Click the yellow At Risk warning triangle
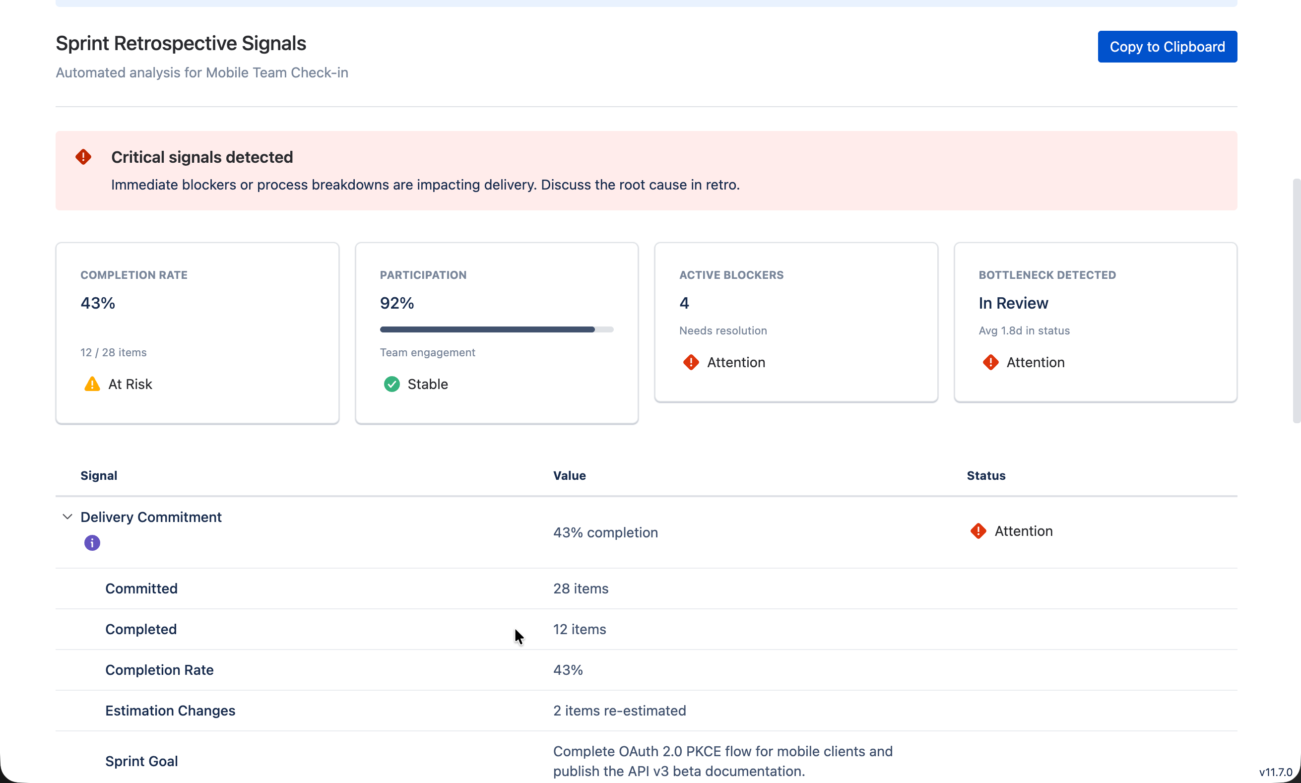Image resolution: width=1301 pixels, height=783 pixels. [92, 384]
